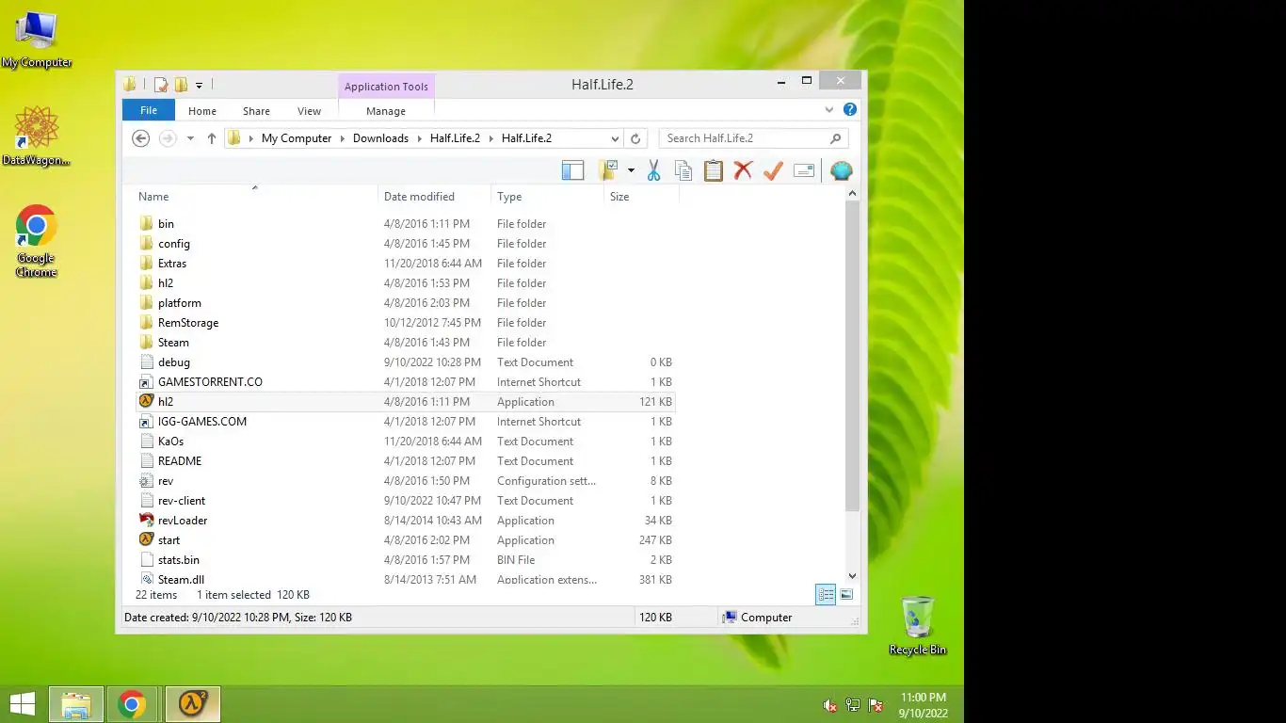This screenshot has height=723, width=1286.
Task: Select the RemStorage folder
Action: click(187, 323)
